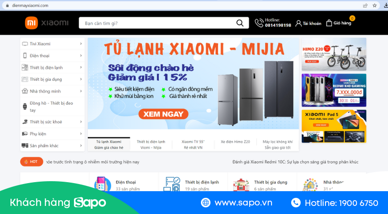Click the XEM NGAY banner button

tap(163, 114)
